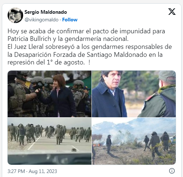Click the Aug 11, 2023 date
The height and width of the screenshot is (177, 183).
pyautogui.click(x=43, y=171)
